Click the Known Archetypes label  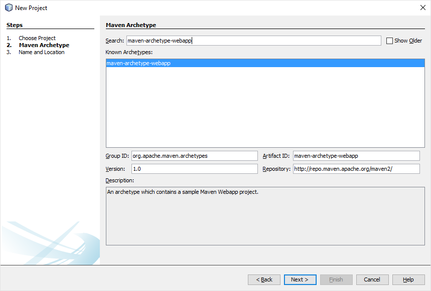pyautogui.click(x=129, y=52)
